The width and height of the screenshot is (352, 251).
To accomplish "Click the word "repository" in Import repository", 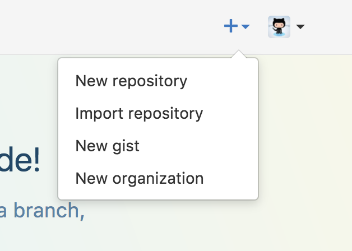I will coord(165,114).
